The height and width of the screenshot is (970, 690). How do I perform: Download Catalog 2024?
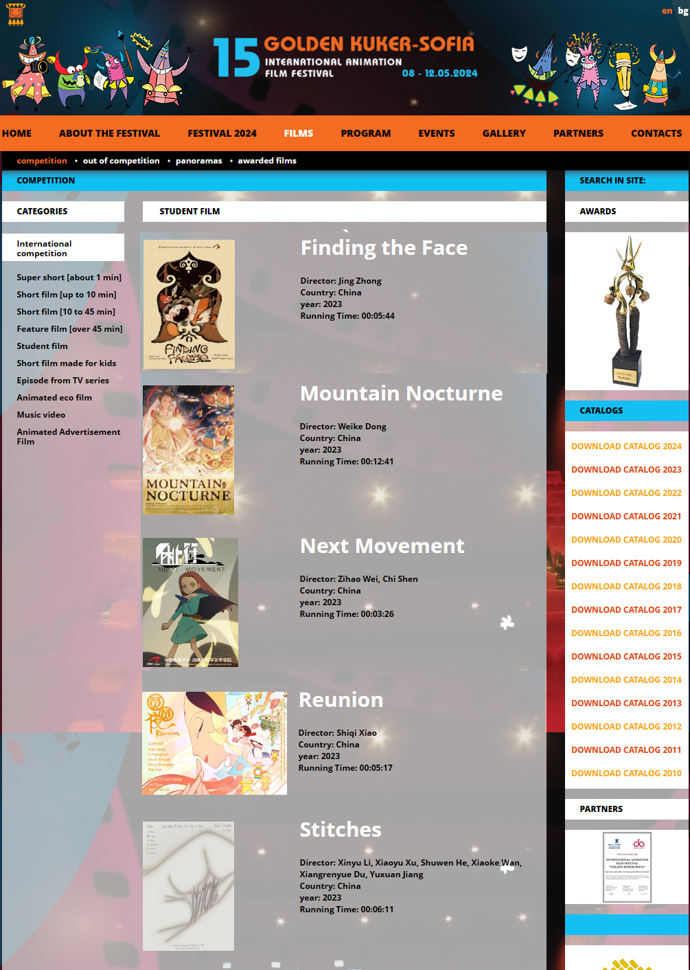point(626,447)
